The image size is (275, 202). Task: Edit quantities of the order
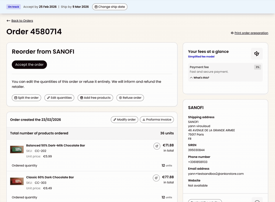tap(59, 98)
